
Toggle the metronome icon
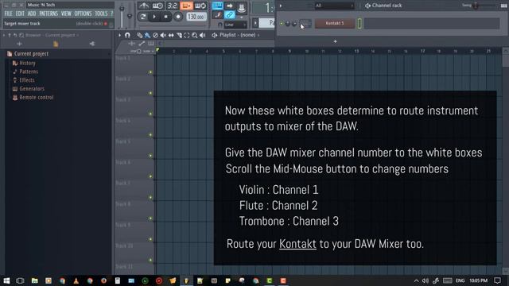coord(143,6)
